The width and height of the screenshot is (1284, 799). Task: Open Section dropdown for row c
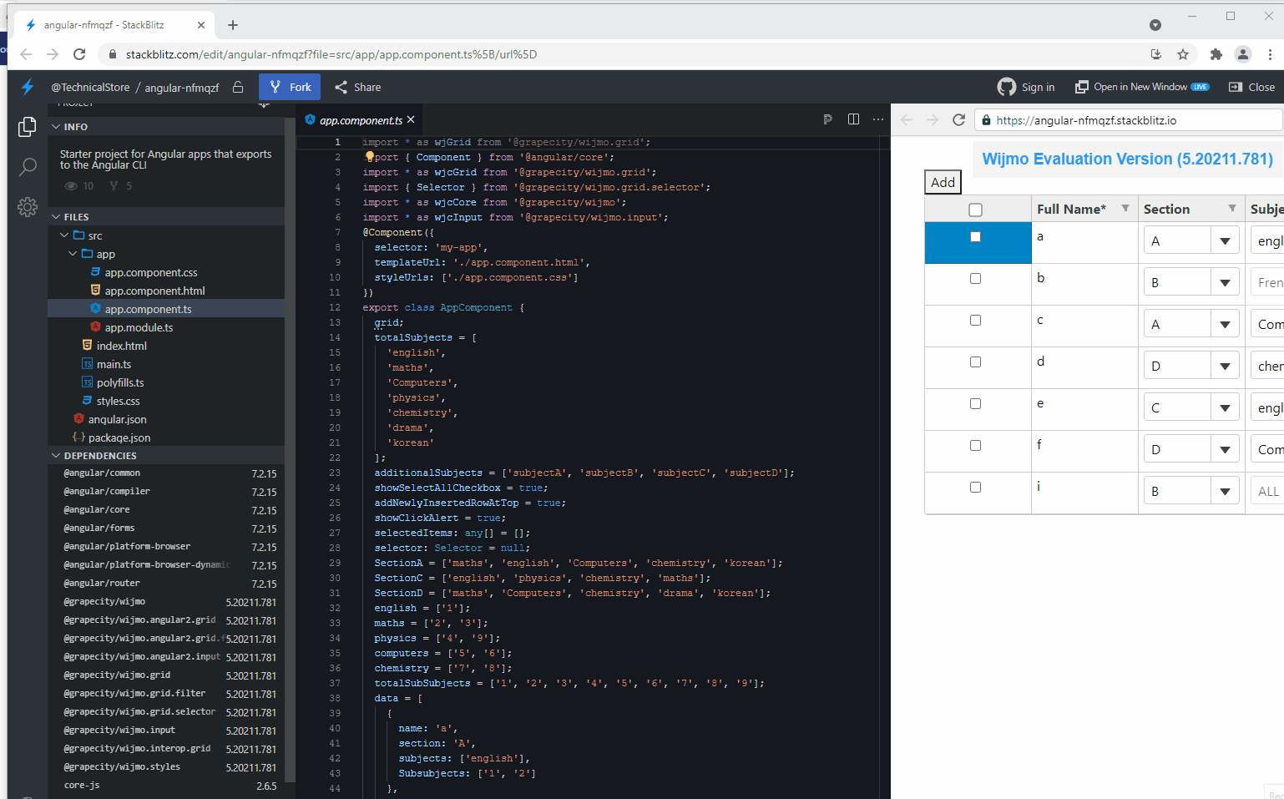[x=1225, y=324]
